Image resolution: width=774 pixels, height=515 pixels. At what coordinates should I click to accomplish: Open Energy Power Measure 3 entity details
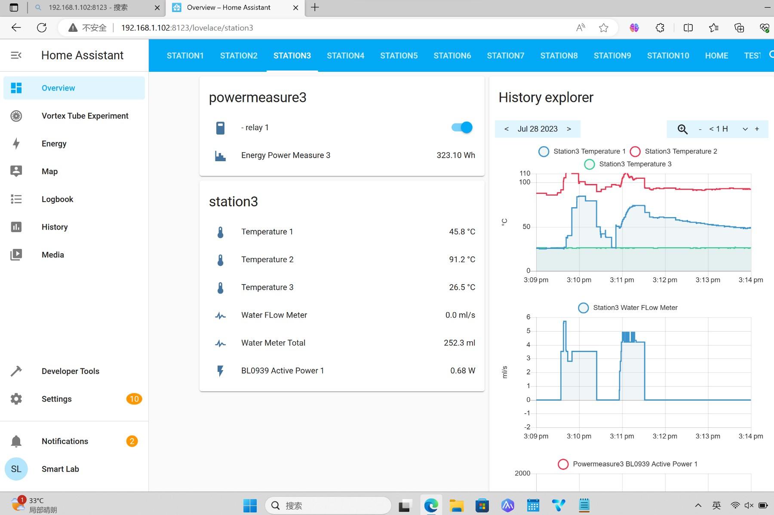342,156
